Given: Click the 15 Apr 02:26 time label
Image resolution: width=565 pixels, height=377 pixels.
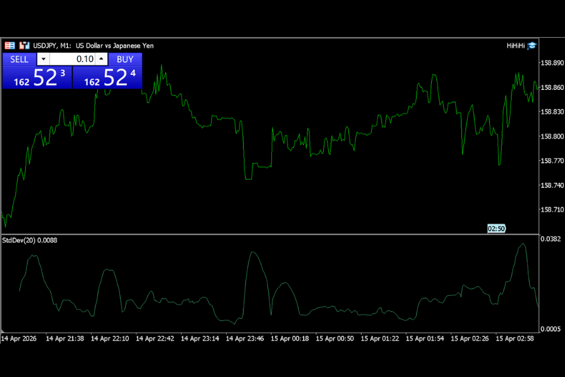Looking at the screenshot, I should (x=470, y=339).
